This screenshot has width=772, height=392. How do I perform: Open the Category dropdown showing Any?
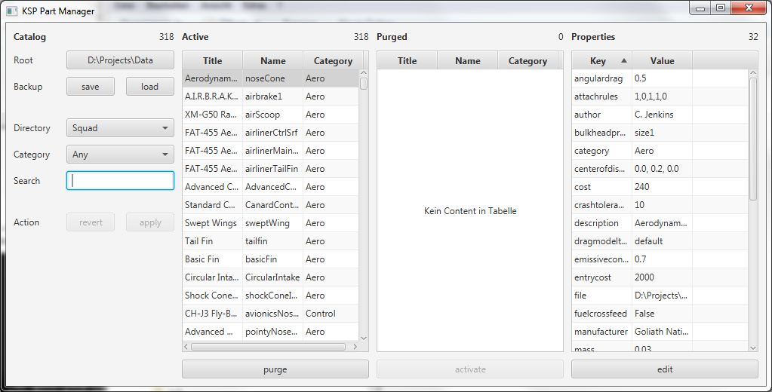click(x=120, y=155)
